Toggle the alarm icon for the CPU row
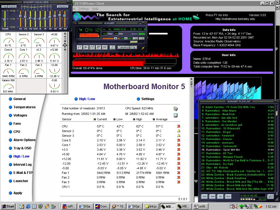 tap(179, 126)
